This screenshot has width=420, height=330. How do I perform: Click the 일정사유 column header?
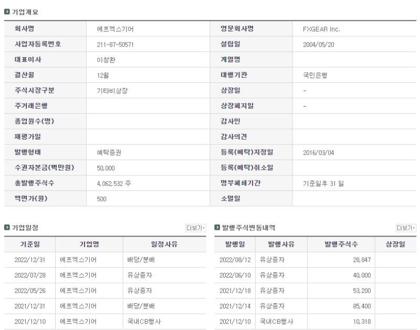coord(164,244)
